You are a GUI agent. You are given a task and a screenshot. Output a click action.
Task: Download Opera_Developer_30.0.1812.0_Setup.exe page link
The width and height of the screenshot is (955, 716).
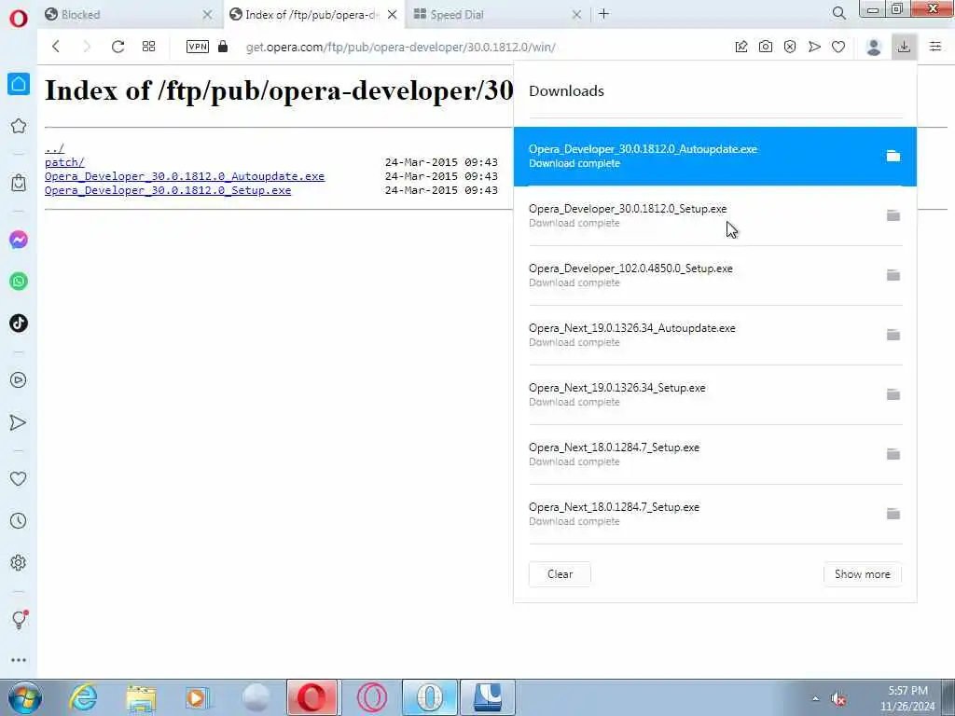click(x=168, y=190)
